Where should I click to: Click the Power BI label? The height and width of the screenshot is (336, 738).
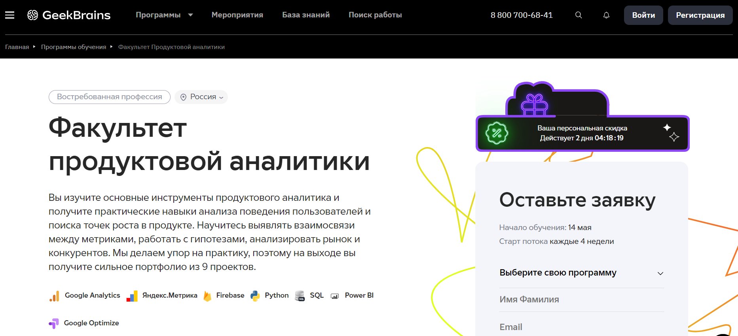(359, 295)
